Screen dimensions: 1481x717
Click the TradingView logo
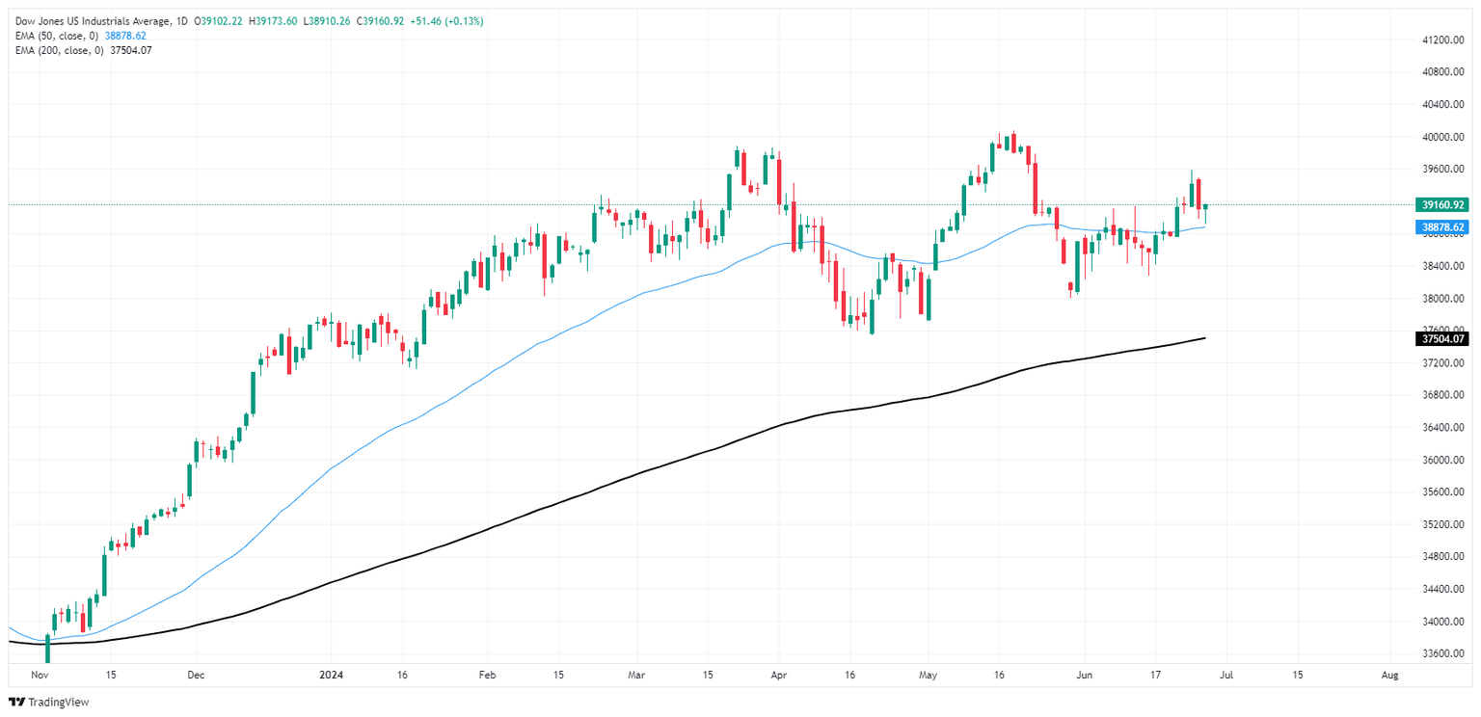point(48,702)
